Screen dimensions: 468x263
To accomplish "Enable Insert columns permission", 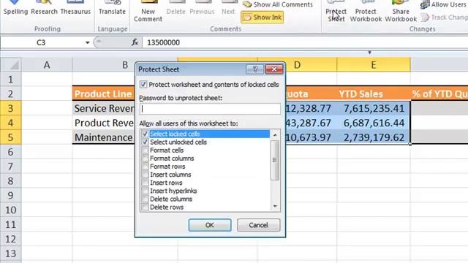I will 145,175.
